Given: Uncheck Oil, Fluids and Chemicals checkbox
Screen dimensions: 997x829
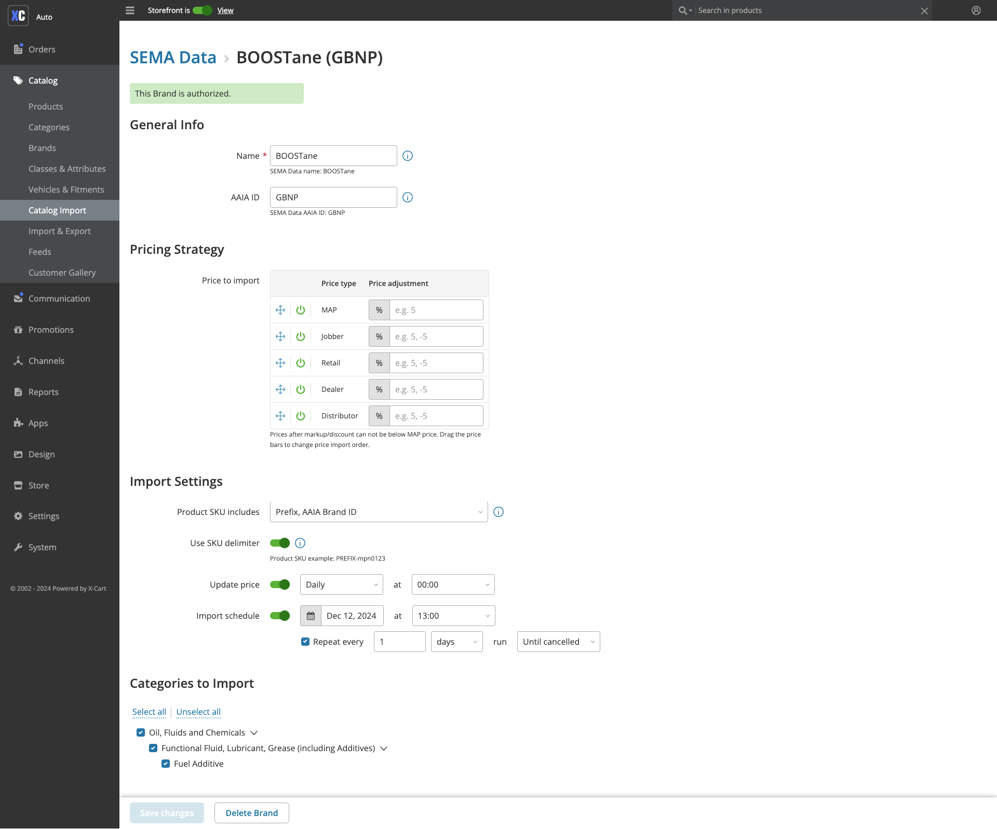Looking at the screenshot, I should point(141,732).
